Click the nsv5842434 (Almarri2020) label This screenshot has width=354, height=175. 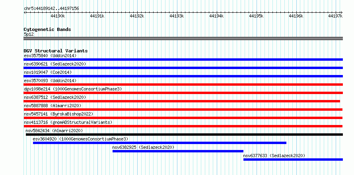coord(54,131)
